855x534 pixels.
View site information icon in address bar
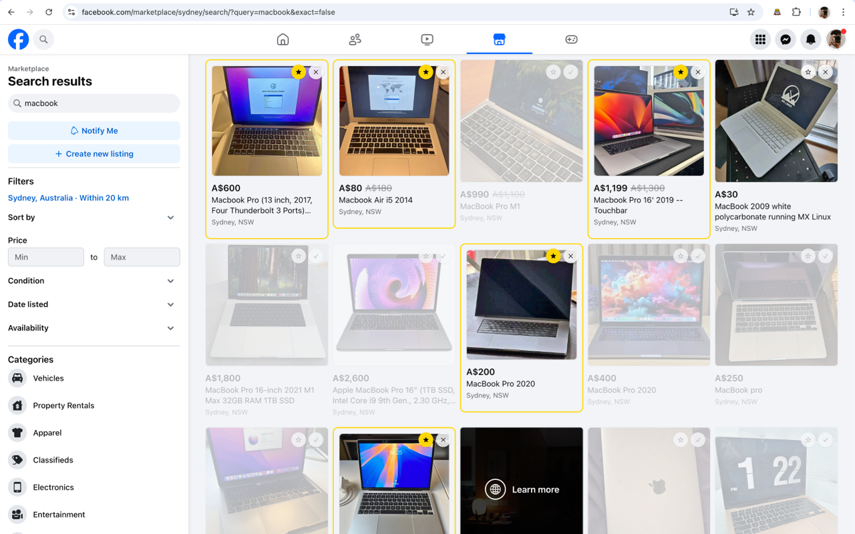71,12
